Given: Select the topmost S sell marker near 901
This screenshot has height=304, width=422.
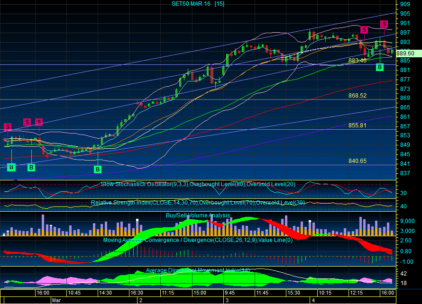Looking at the screenshot, I should [x=384, y=24].
